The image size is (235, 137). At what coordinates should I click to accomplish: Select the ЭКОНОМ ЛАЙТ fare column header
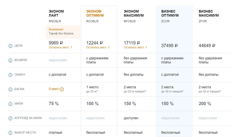tap(56, 13)
